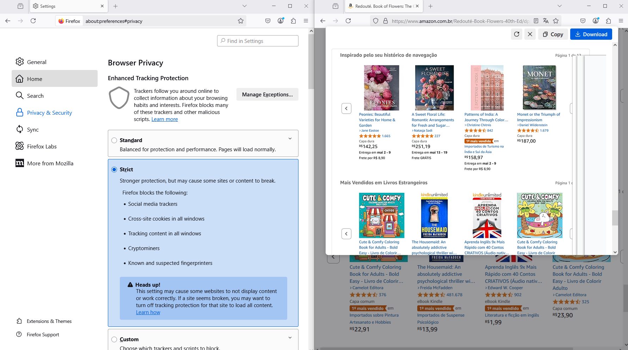Copy the screenshot to clipboard

553,34
